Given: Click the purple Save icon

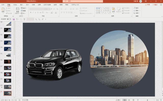Looking at the screenshot, I should point(14,19).
